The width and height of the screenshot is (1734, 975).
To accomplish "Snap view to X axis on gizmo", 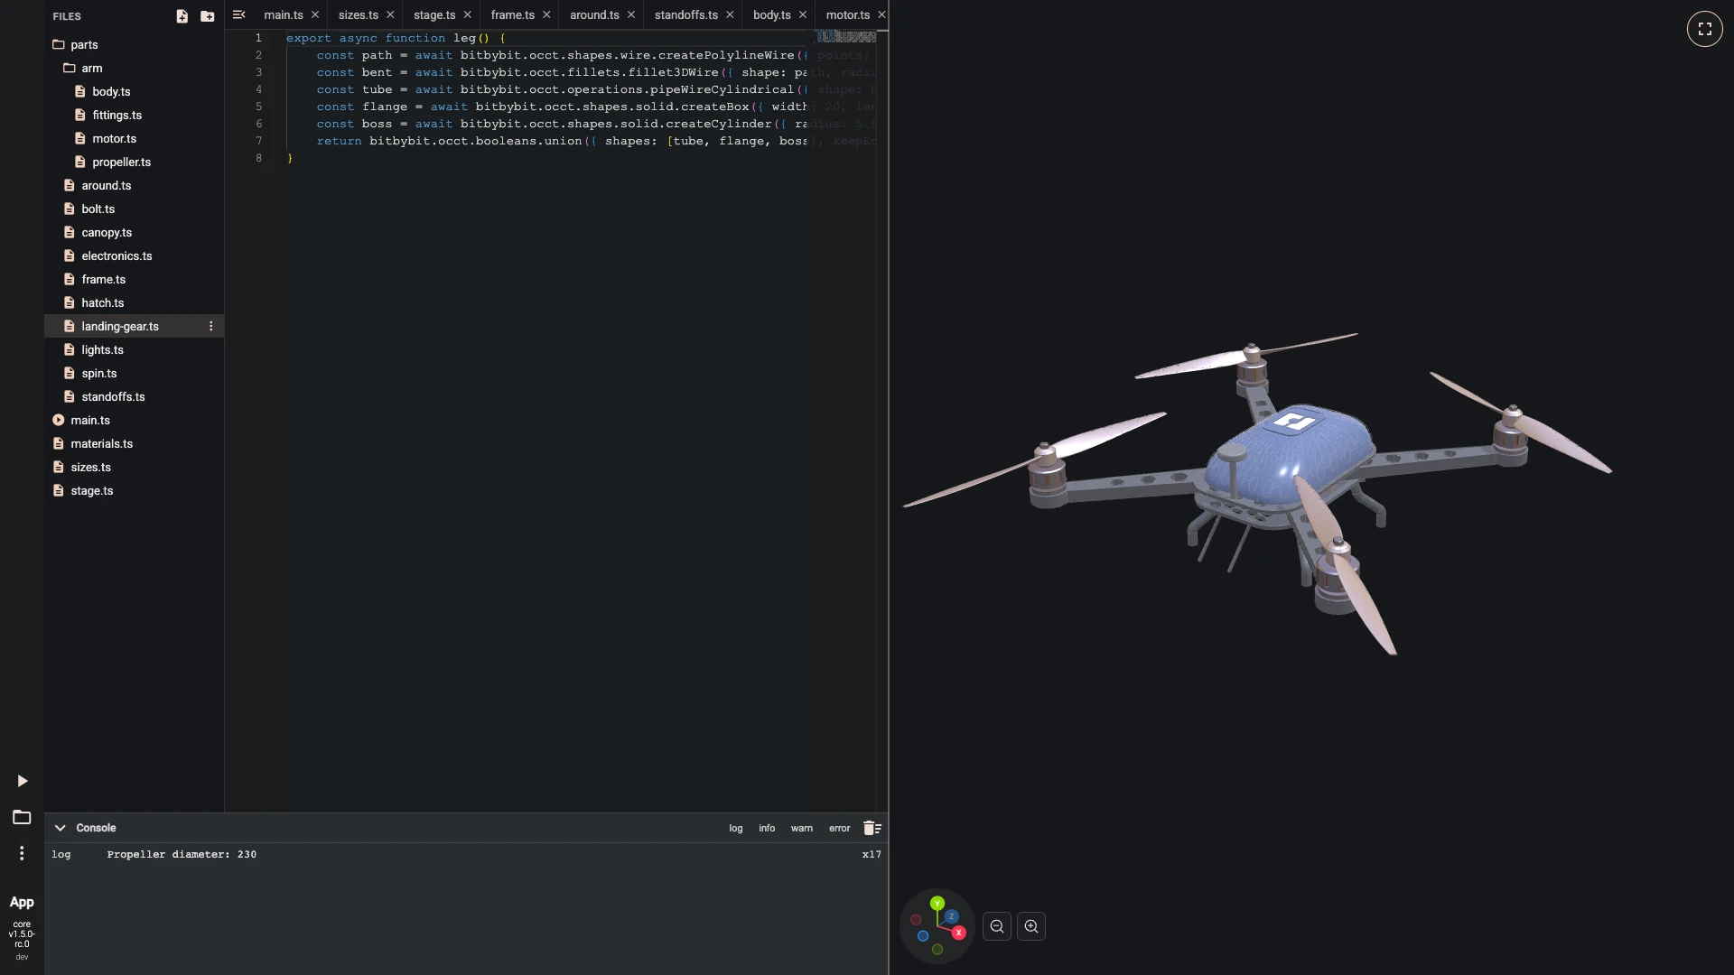I will tap(958, 933).
